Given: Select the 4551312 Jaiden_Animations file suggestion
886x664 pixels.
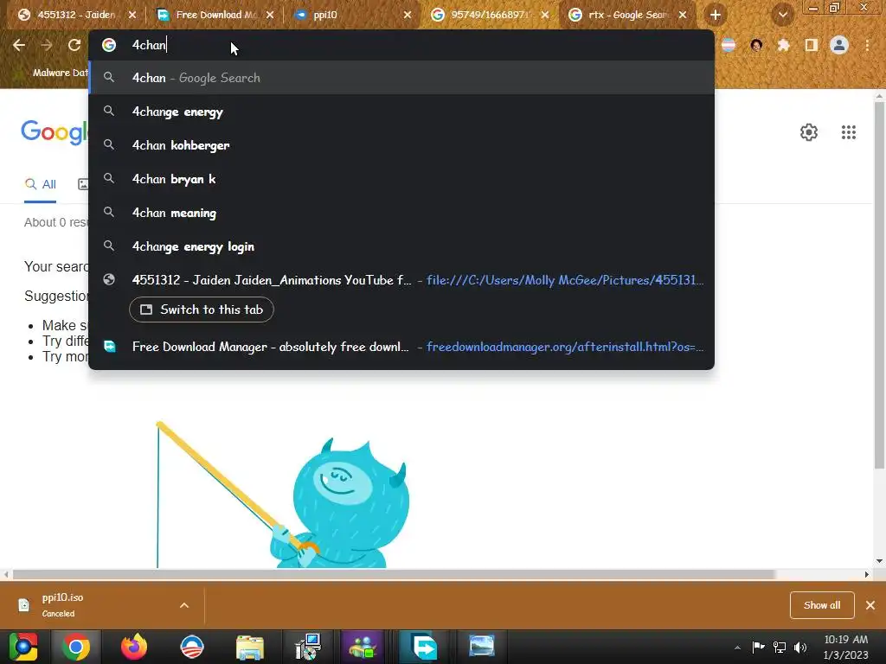Looking at the screenshot, I should [x=401, y=280].
